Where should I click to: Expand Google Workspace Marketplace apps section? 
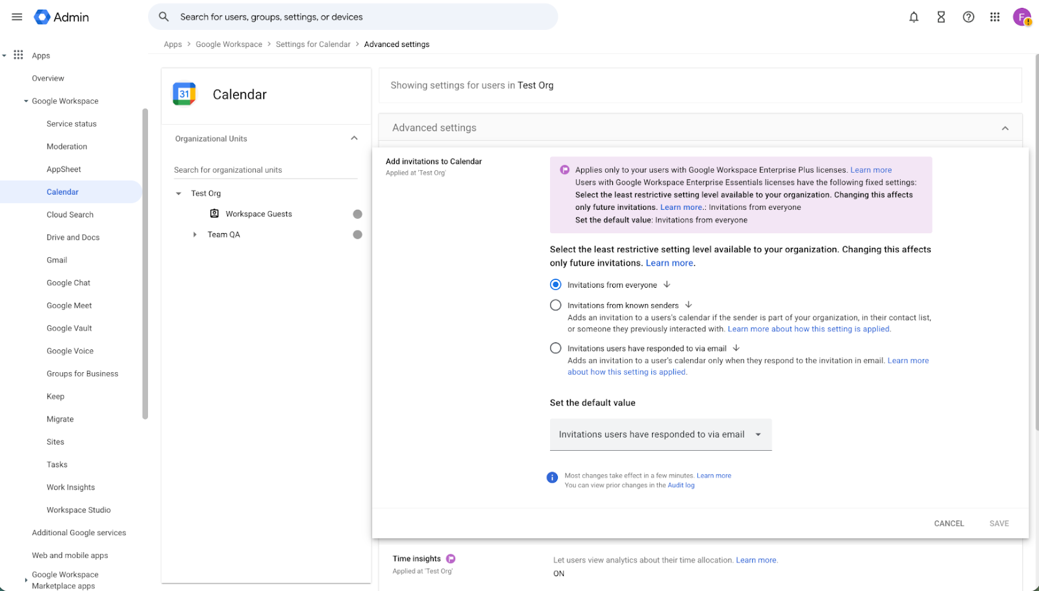(26, 580)
